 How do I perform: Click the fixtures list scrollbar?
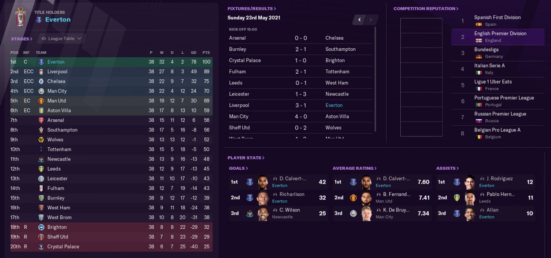375,78
